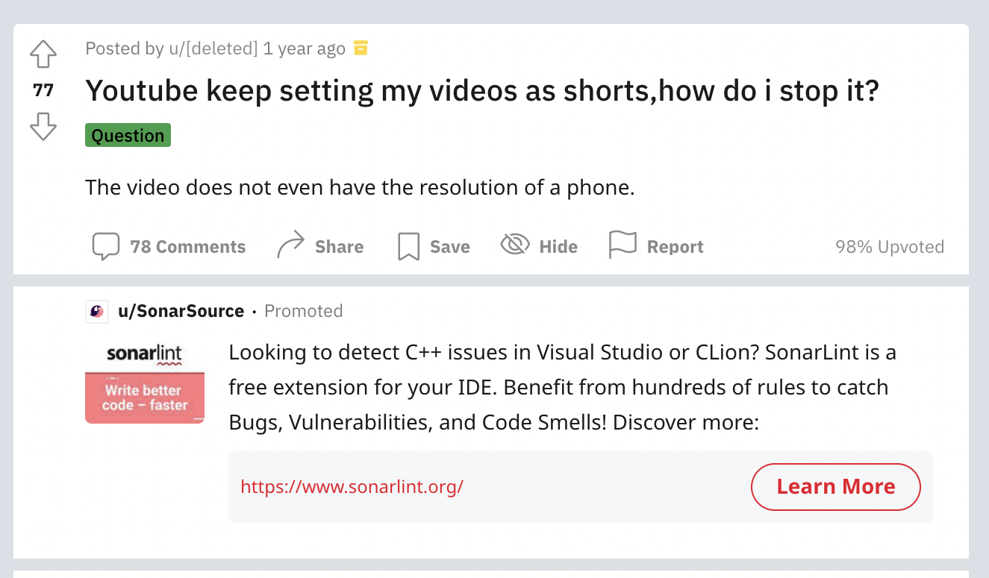Click the 1 year ago timestamp
Image resolution: width=989 pixels, height=578 pixels.
pos(305,48)
